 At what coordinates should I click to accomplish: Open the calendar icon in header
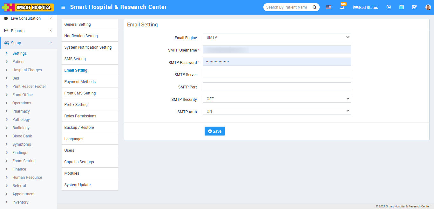click(x=402, y=7)
